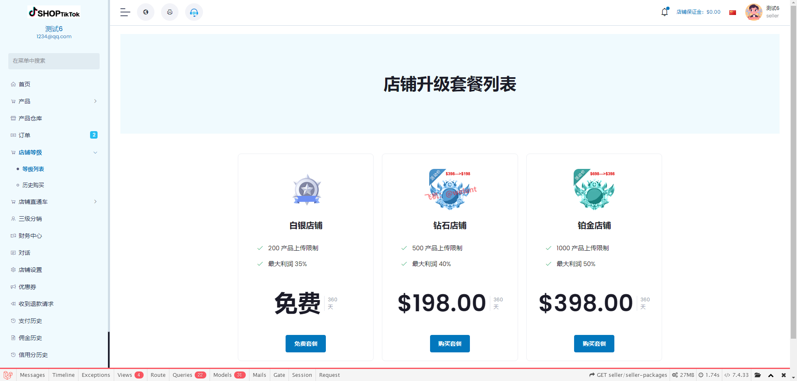The image size is (797, 381).
Task: Click the Diamond store badge image
Action: click(450, 189)
